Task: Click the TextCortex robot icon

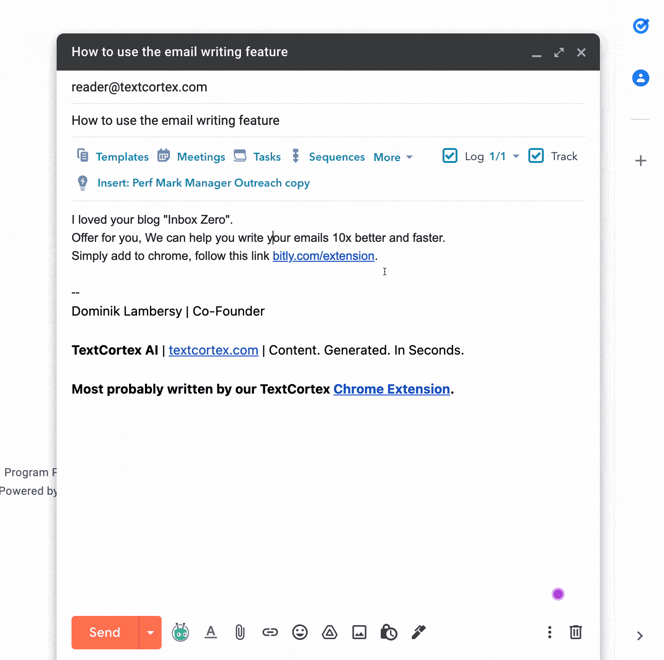Action: (x=180, y=632)
